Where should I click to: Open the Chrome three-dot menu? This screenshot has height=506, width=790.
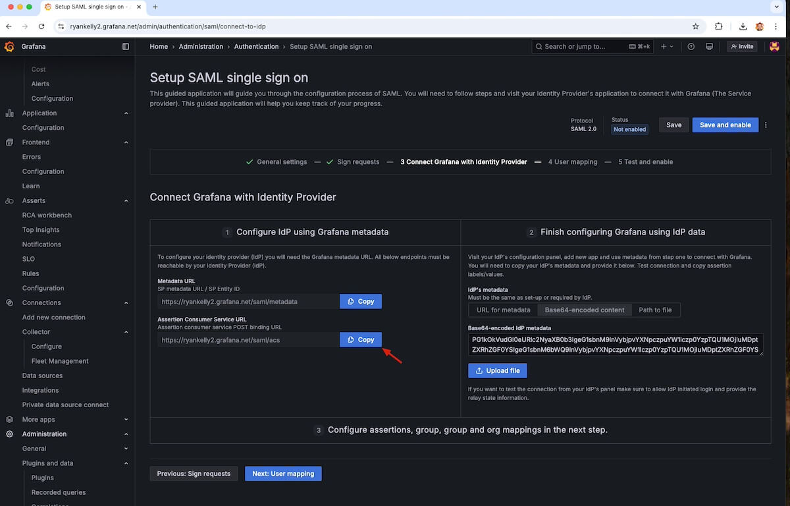coord(777,26)
